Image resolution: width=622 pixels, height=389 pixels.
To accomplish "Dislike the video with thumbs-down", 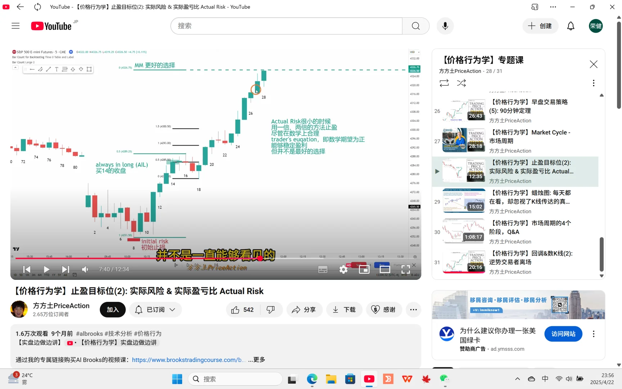I will click(271, 310).
